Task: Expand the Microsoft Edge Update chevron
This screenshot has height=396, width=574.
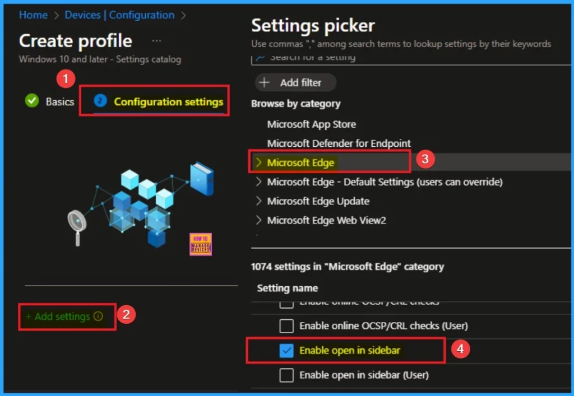Action: [258, 201]
